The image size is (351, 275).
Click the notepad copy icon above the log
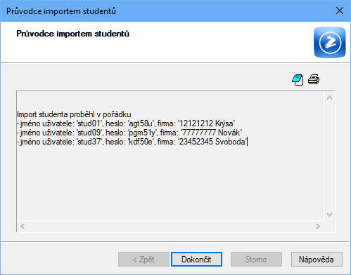(298, 80)
